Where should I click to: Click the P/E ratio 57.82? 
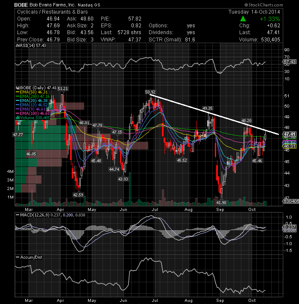pyautogui.click(x=135, y=19)
